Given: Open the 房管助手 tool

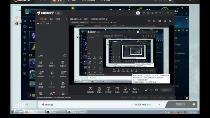Looking at the screenshot, I should 51,64.
